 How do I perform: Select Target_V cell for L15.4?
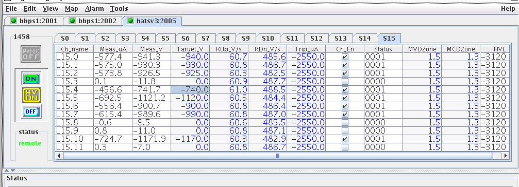coord(190,89)
